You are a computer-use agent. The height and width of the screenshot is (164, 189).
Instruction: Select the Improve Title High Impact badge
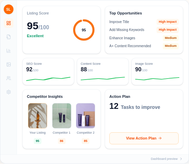pyautogui.click(x=168, y=22)
